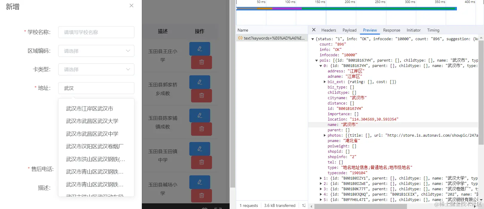Click the edit button for 玉田县王庄小学
Image resolution: width=484 pixels, height=209 pixels.
[x=200, y=49]
